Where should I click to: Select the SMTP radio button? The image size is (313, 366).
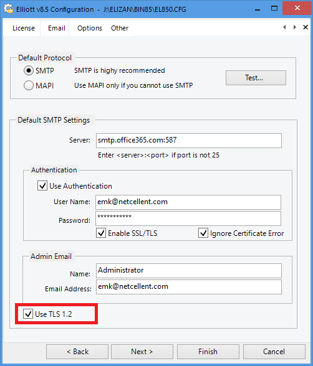tap(29, 70)
